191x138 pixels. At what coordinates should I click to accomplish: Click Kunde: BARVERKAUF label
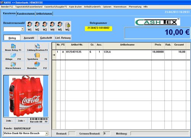pos(18,128)
